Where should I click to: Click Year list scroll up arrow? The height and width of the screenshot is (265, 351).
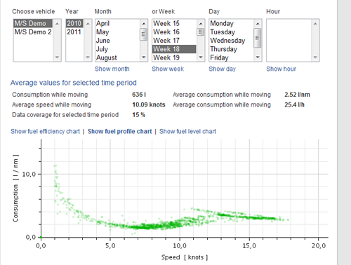(x=88, y=24)
